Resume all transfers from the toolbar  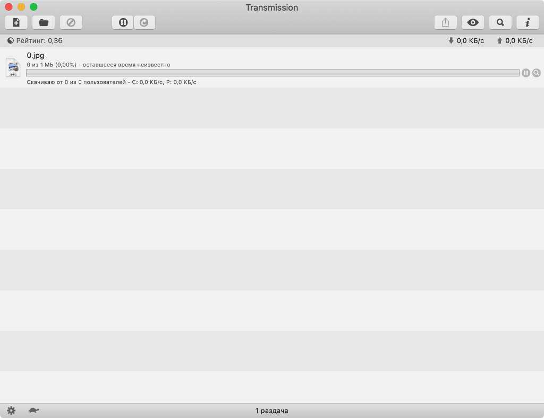click(144, 22)
